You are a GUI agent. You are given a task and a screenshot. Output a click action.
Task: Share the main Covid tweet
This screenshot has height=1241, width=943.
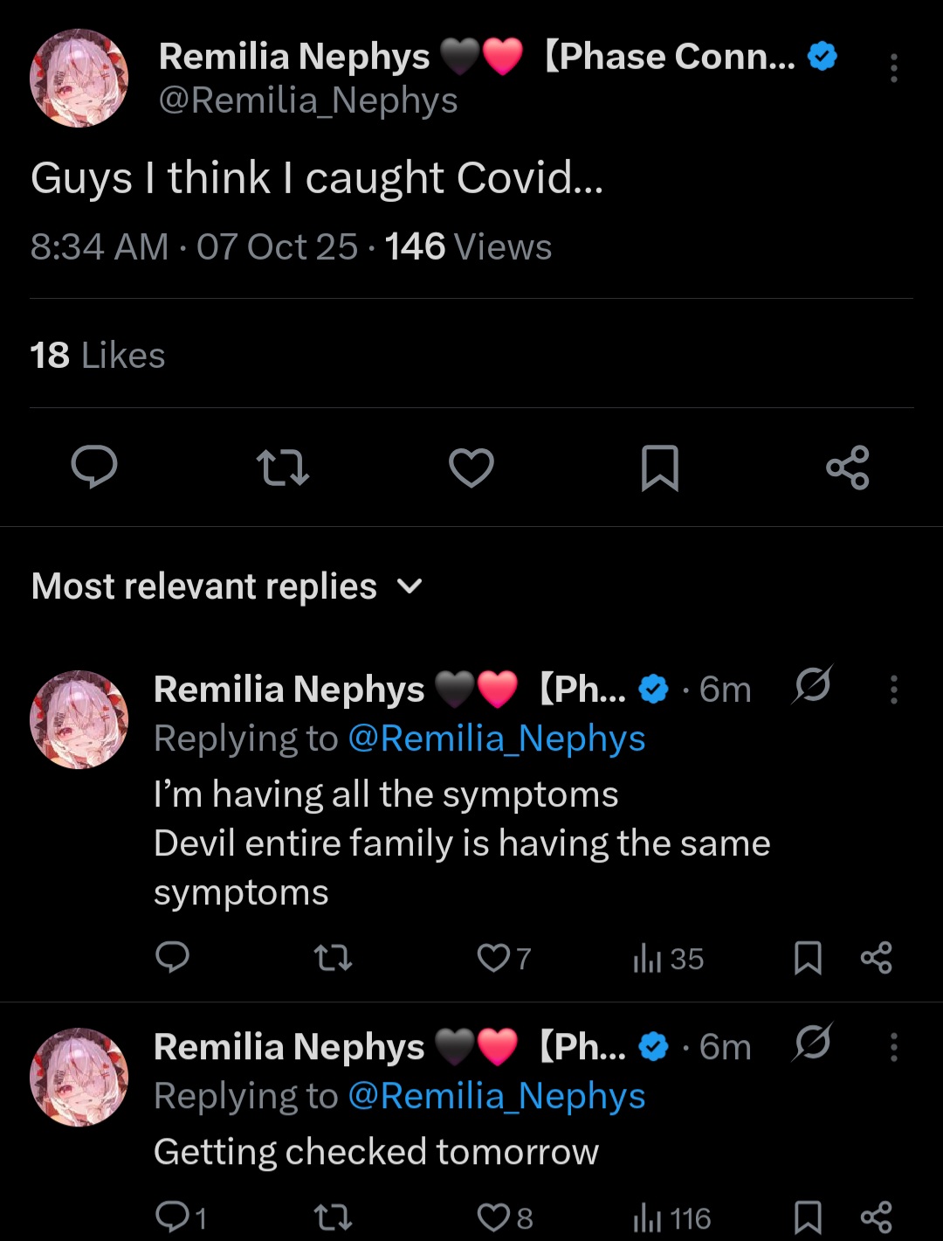pos(848,467)
